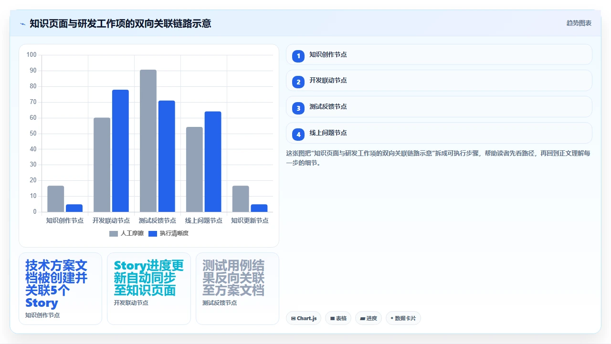Viewport: 611px width, 344px height.
Task: Click the description paragraph below the steps
Action: [439, 158]
